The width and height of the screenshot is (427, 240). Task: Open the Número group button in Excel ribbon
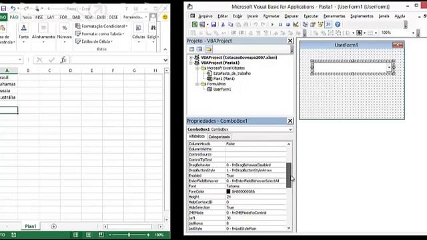click(x=65, y=34)
